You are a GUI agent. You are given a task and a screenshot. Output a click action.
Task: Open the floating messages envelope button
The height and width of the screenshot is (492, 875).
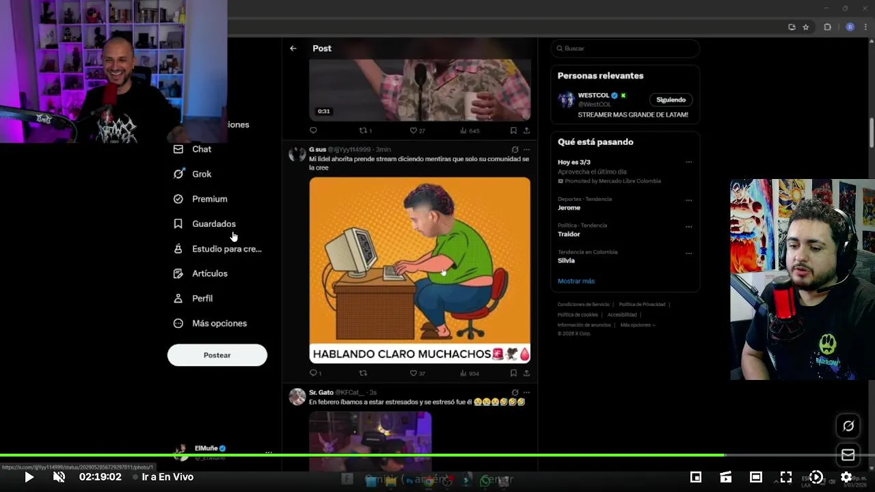coord(848,454)
